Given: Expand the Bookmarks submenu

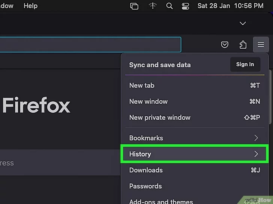Looking at the screenshot, I should (x=195, y=138).
